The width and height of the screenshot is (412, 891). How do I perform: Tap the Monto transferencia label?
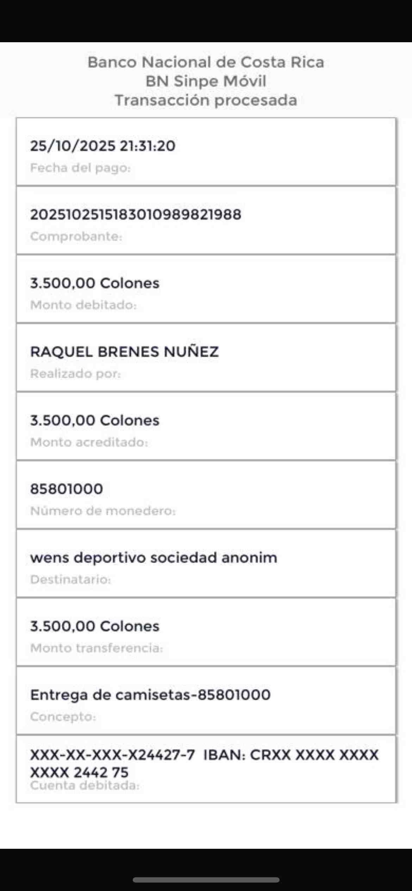pyautogui.click(x=96, y=648)
